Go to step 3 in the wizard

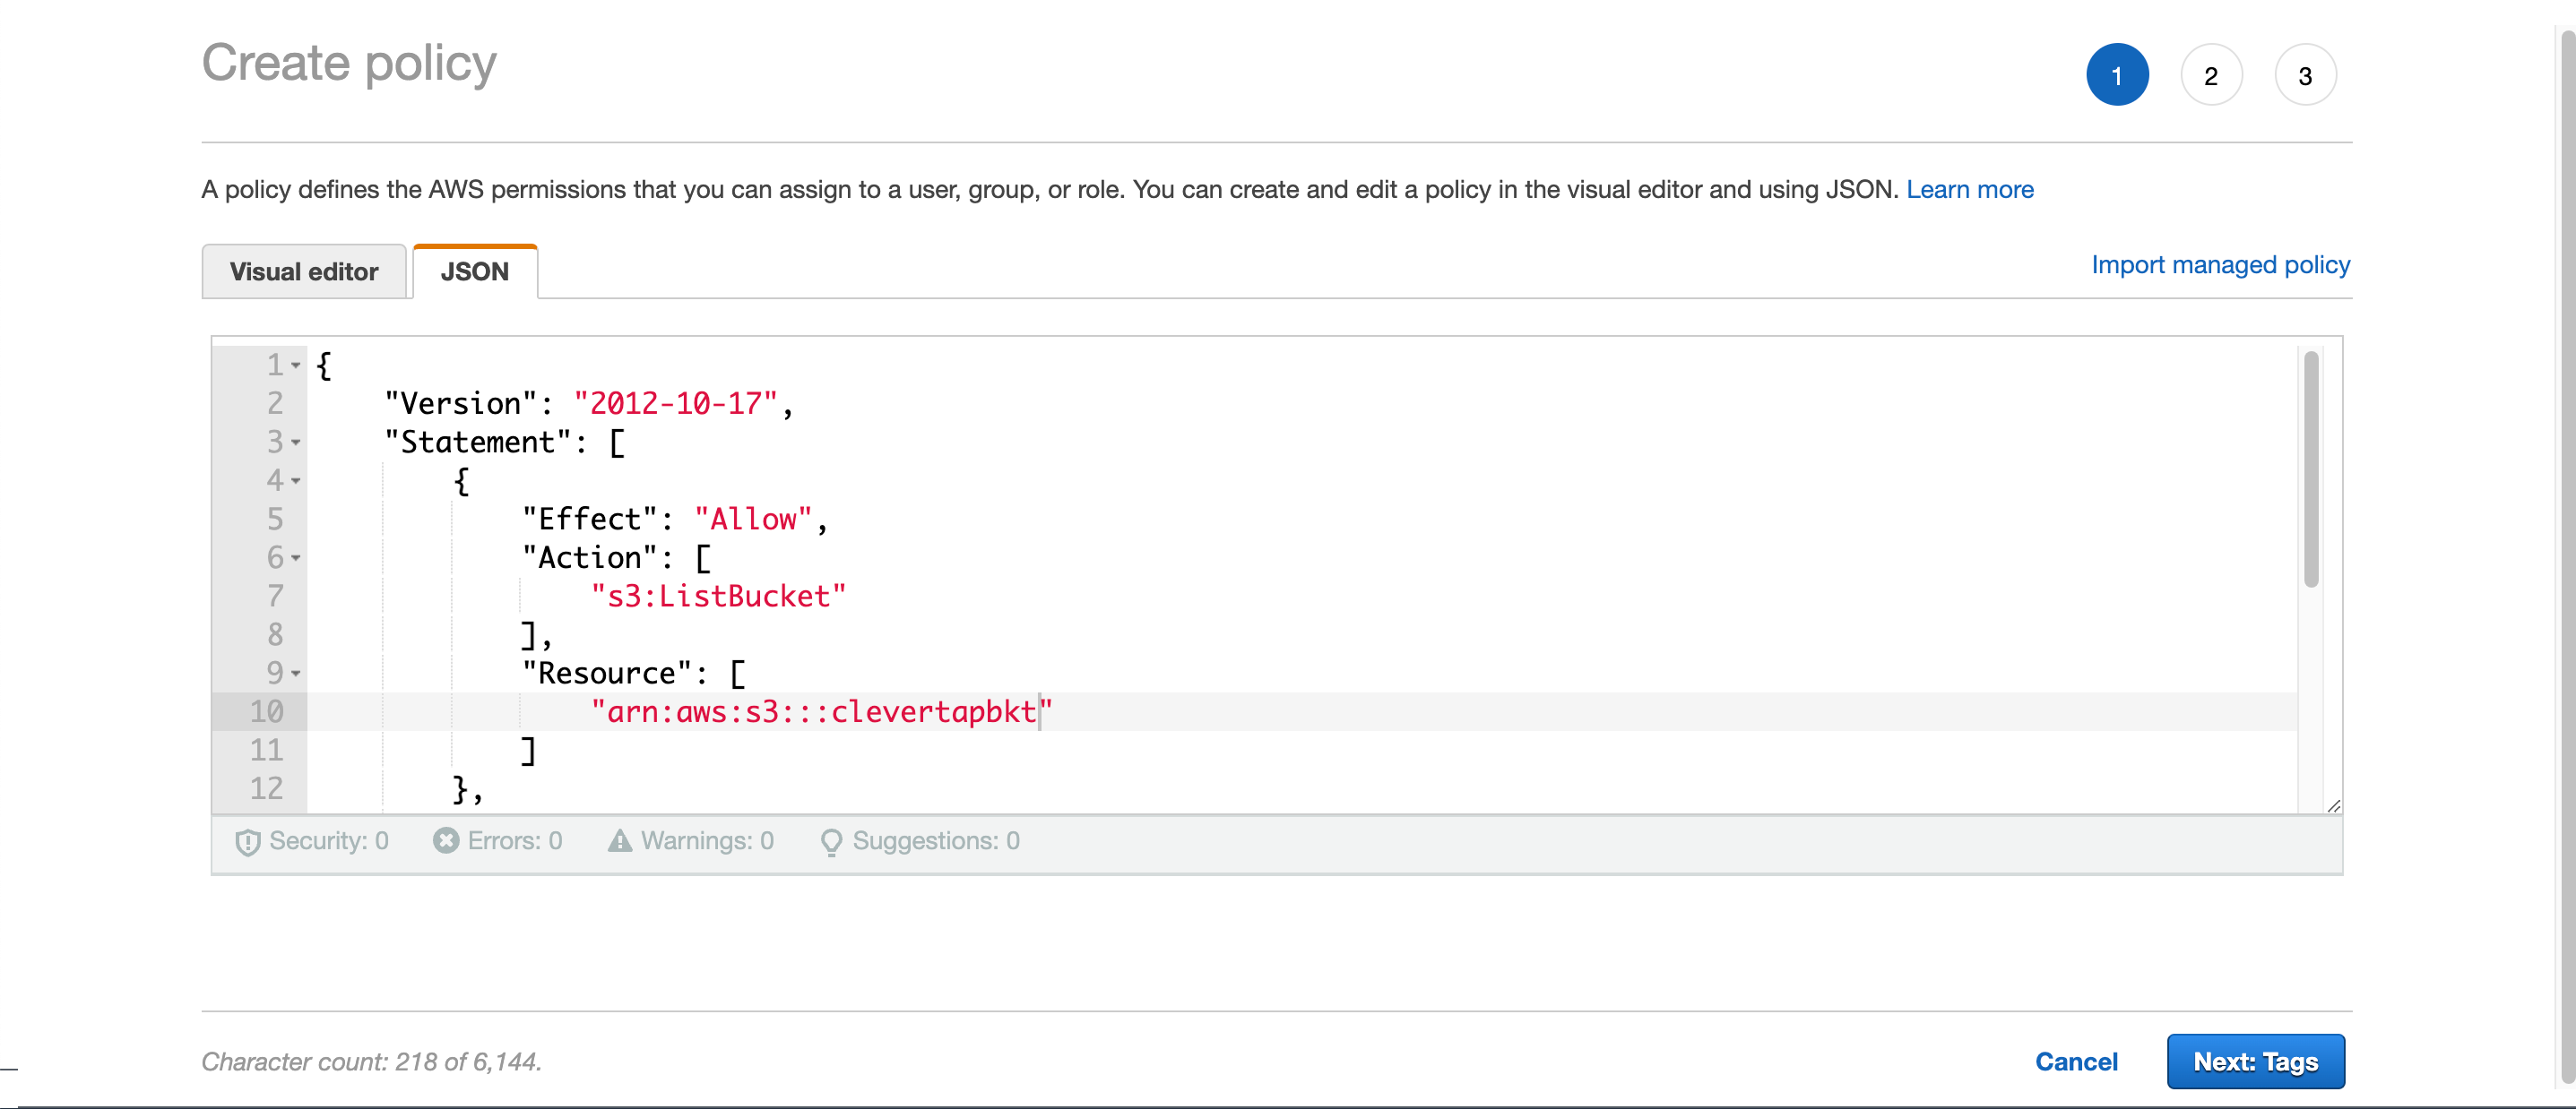[x=2305, y=75]
